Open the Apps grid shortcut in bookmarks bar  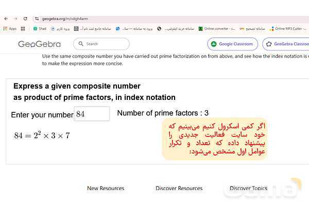pos(9,29)
